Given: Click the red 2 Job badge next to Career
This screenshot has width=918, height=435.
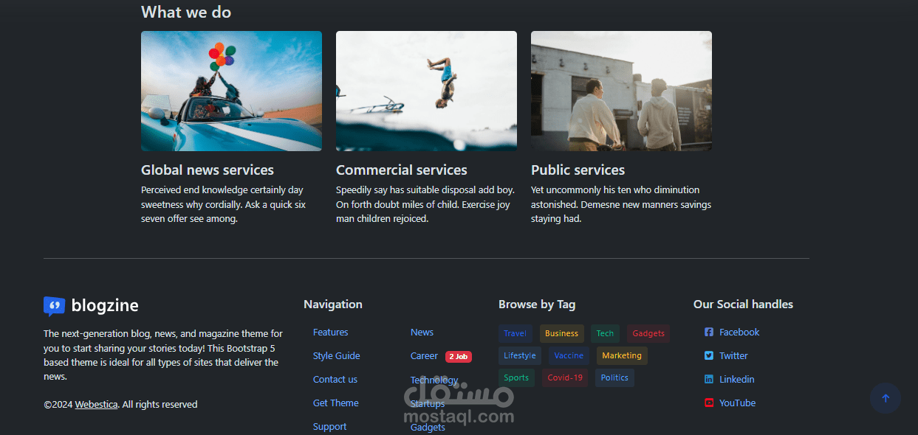Looking at the screenshot, I should point(459,356).
